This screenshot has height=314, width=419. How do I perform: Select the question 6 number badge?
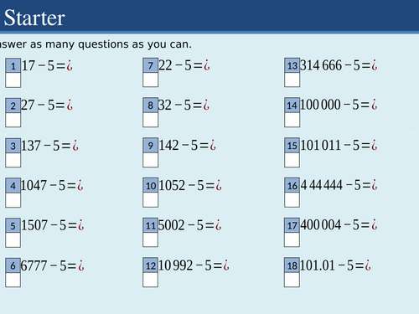(13, 265)
